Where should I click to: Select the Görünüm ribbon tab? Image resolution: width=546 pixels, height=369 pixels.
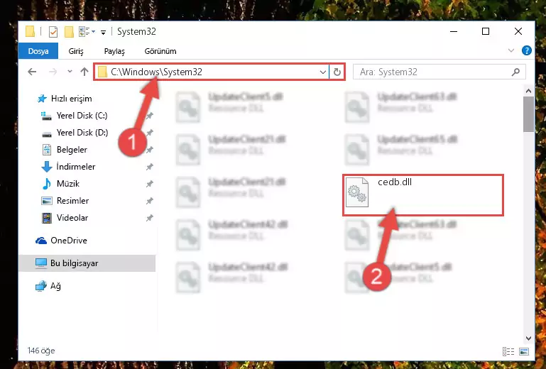coord(160,51)
